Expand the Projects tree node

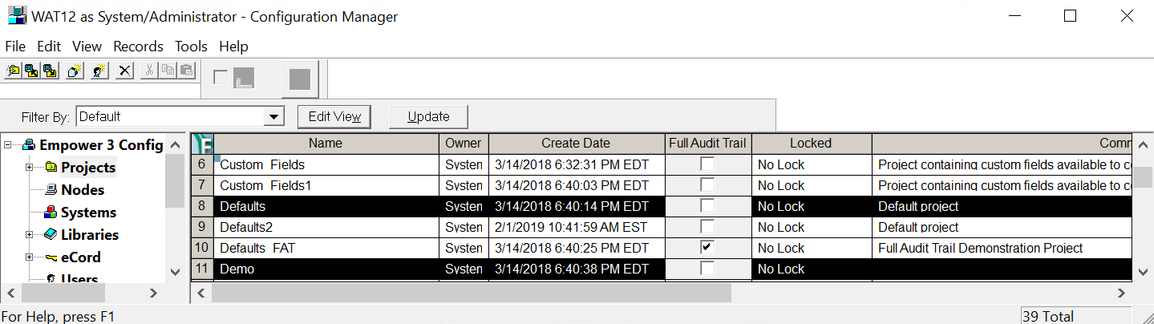coord(30,168)
